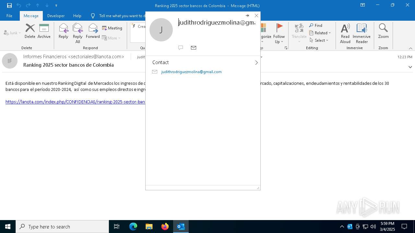Open Immersive Reader

[x=362, y=33]
